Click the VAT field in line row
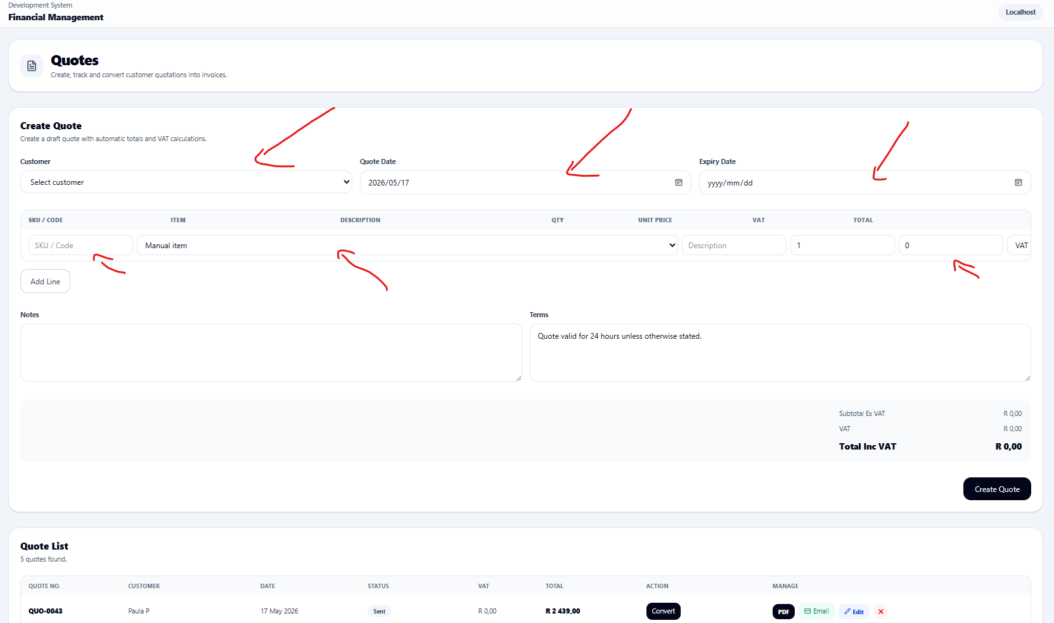The image size is (1054, 623). [x=1019, y=245]
